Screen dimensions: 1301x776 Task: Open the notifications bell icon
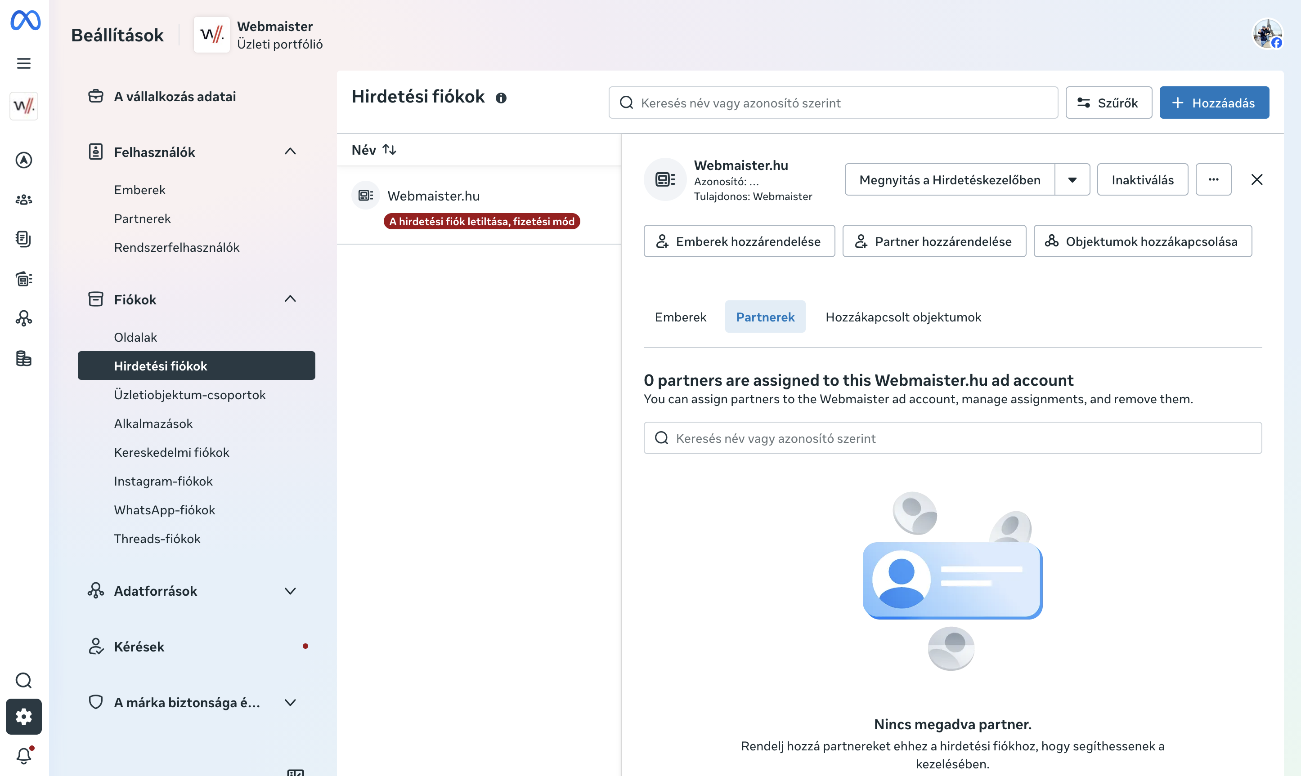(24, 756)
